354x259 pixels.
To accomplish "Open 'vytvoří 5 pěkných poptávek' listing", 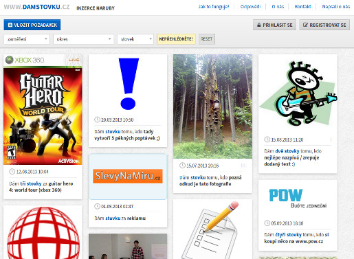I will (127, 135).
